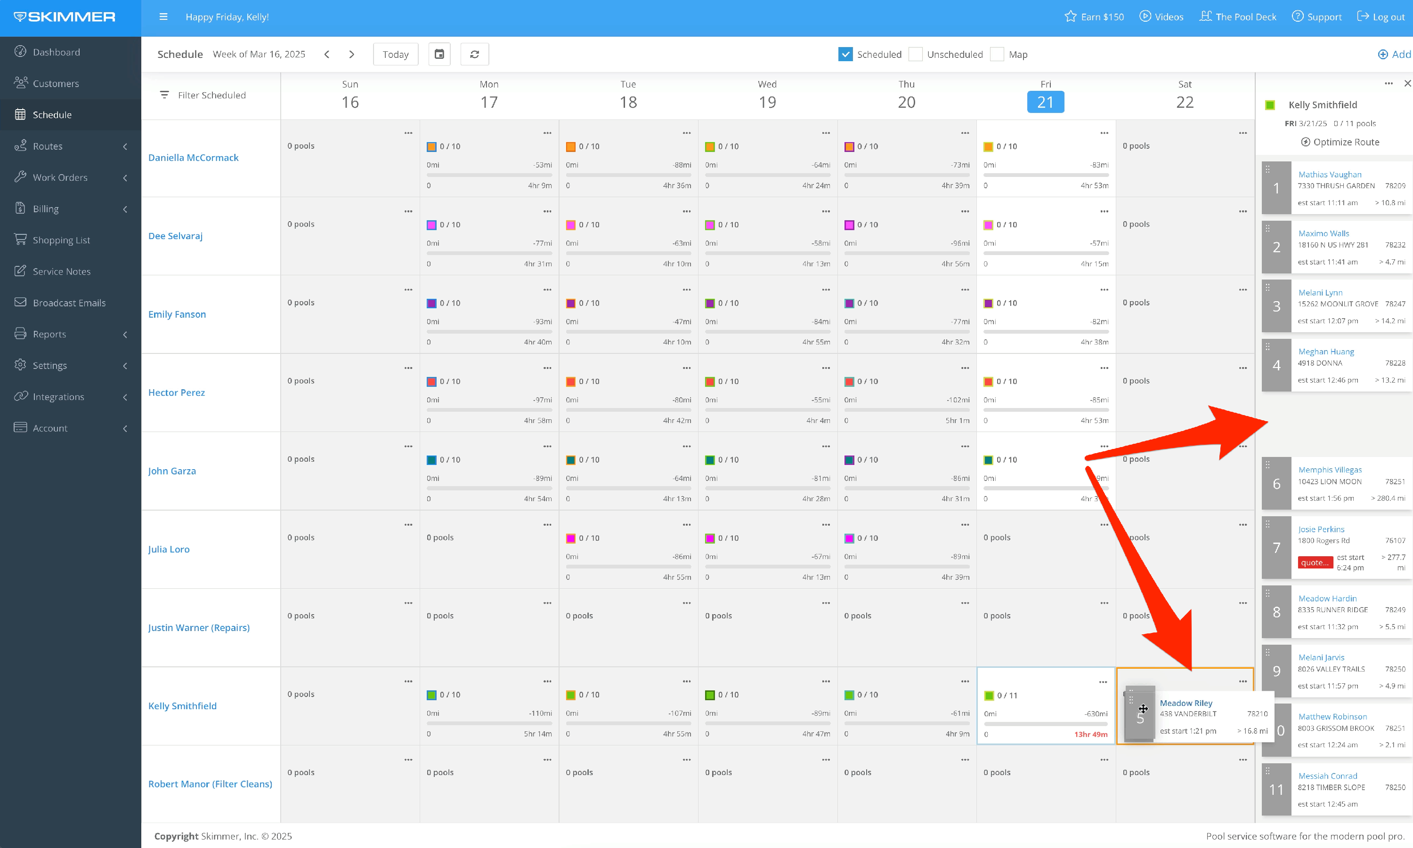Open Daniella McCormack technician link
This screenshot has width=1413, height=848.
pos(193,158)
